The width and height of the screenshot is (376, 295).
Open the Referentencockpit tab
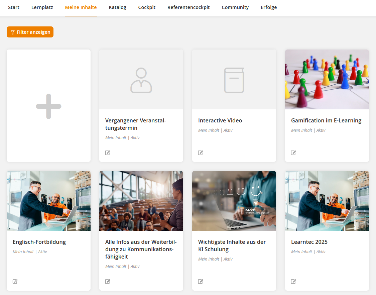tap(189, 7)
